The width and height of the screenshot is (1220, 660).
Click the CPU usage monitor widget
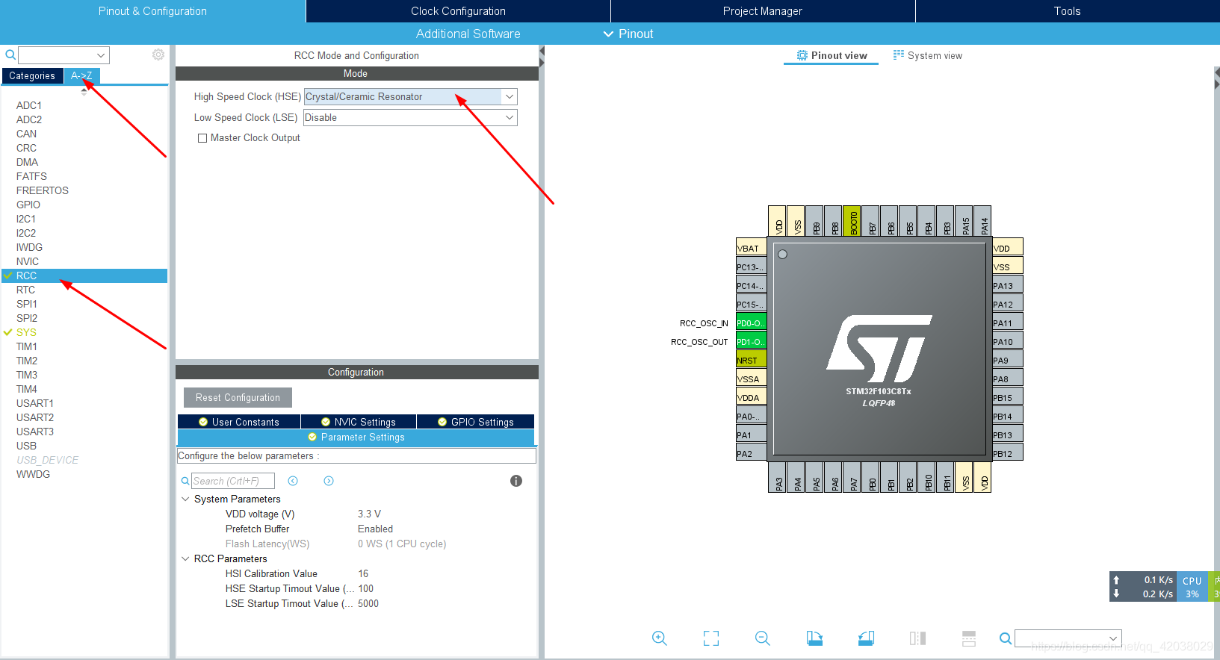tap(1192, 587)
